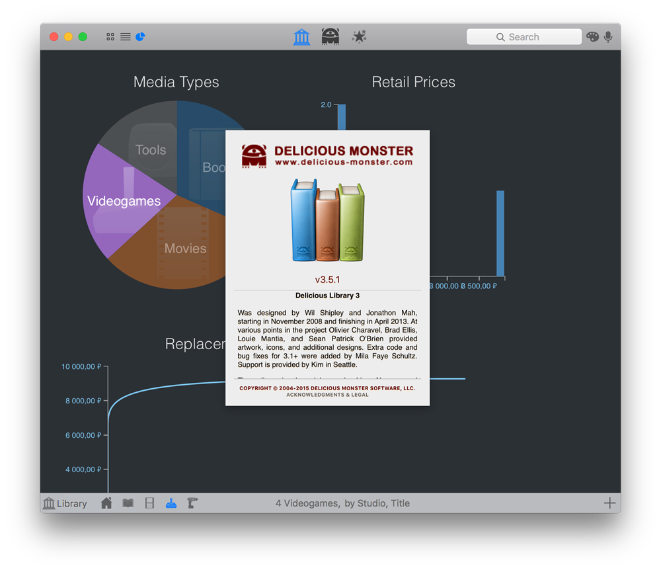Click 4 000,00 ₽ axis label
This screenshot has width=661, height=570.
83,469
